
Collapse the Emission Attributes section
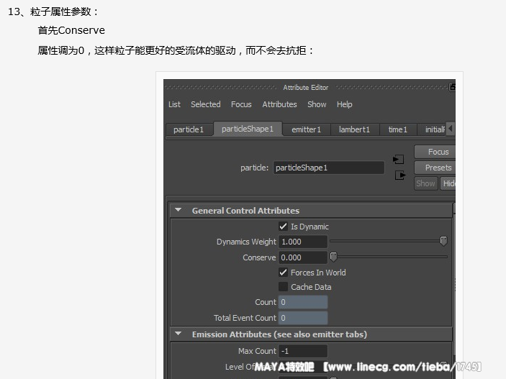(178, 334)
